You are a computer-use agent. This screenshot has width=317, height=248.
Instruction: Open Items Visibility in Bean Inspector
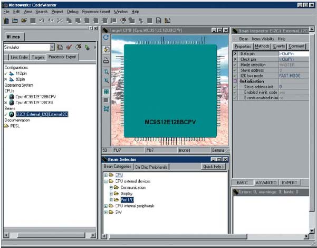click(263, 39)
